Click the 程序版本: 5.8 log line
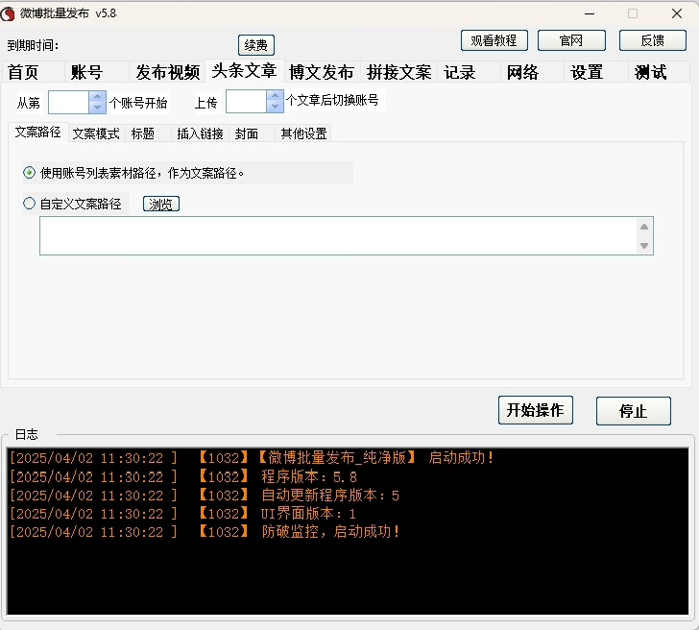 [183, 477]
